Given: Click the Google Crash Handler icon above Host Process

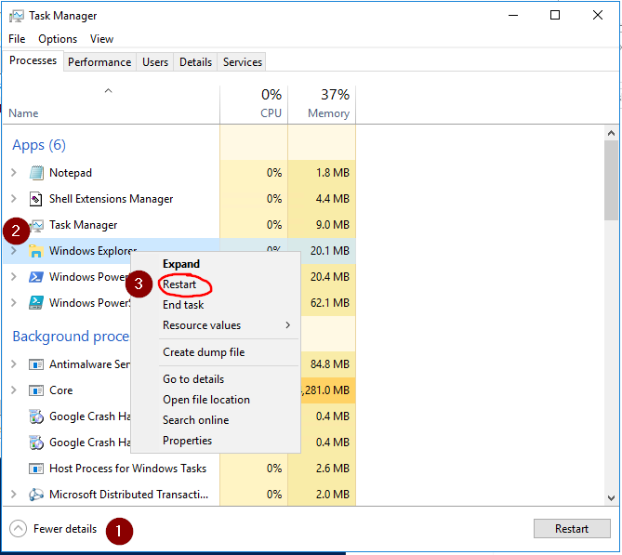Looking at the screenshot, I should [x=36, y=443].
